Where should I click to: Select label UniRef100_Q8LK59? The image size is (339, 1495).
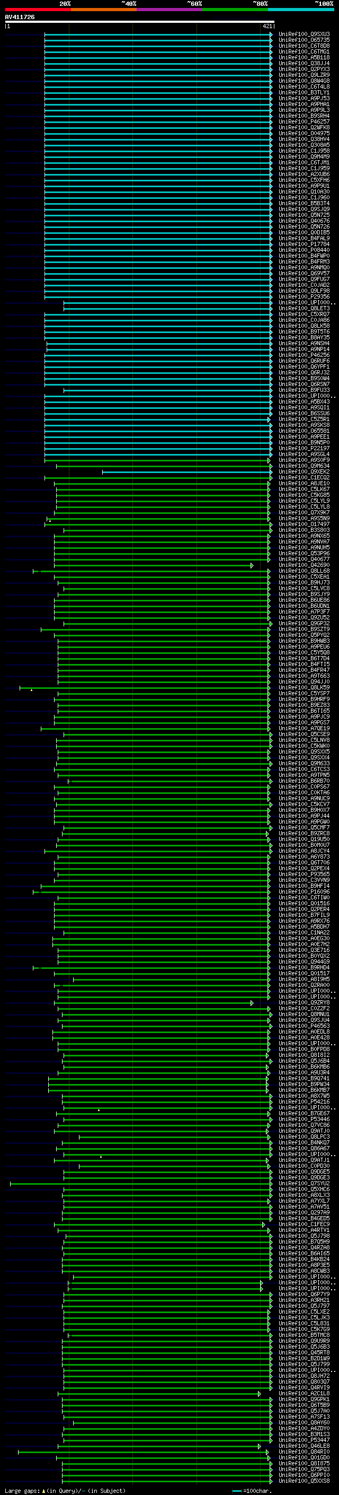click(304, 688)
